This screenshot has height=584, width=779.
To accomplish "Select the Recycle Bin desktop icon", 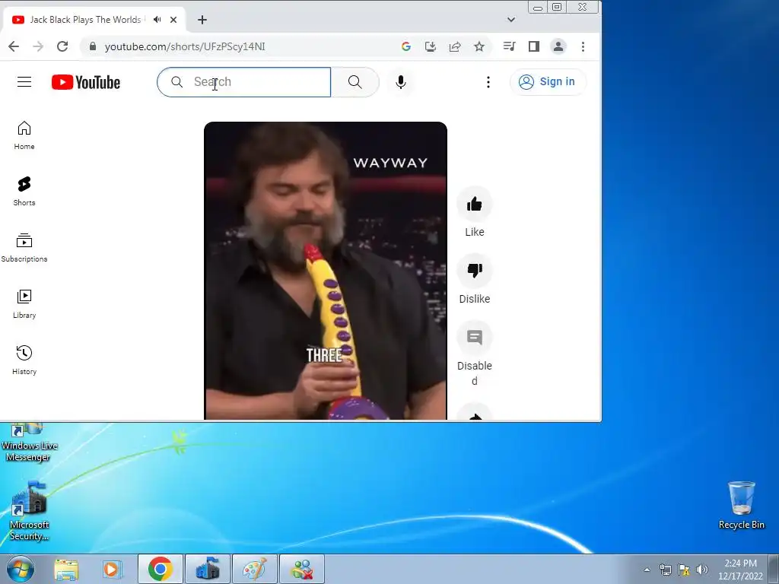I will [741, 505].
